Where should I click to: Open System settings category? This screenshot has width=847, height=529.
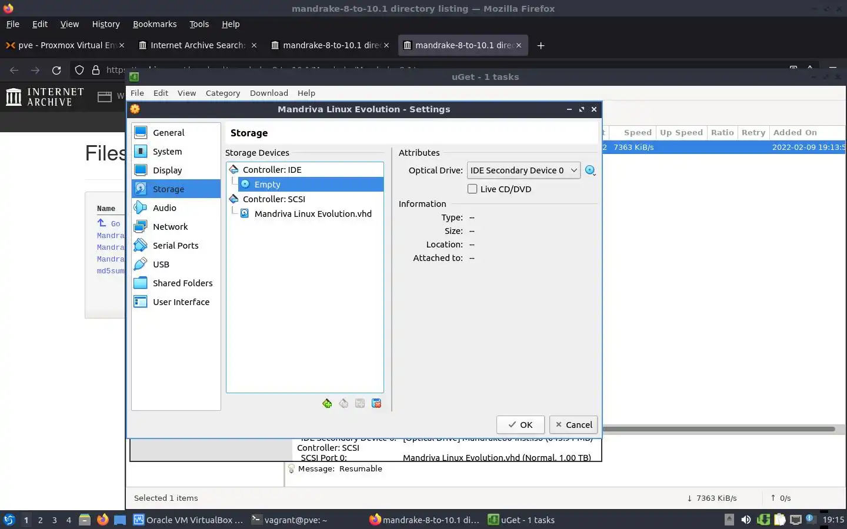pos(176,152)
